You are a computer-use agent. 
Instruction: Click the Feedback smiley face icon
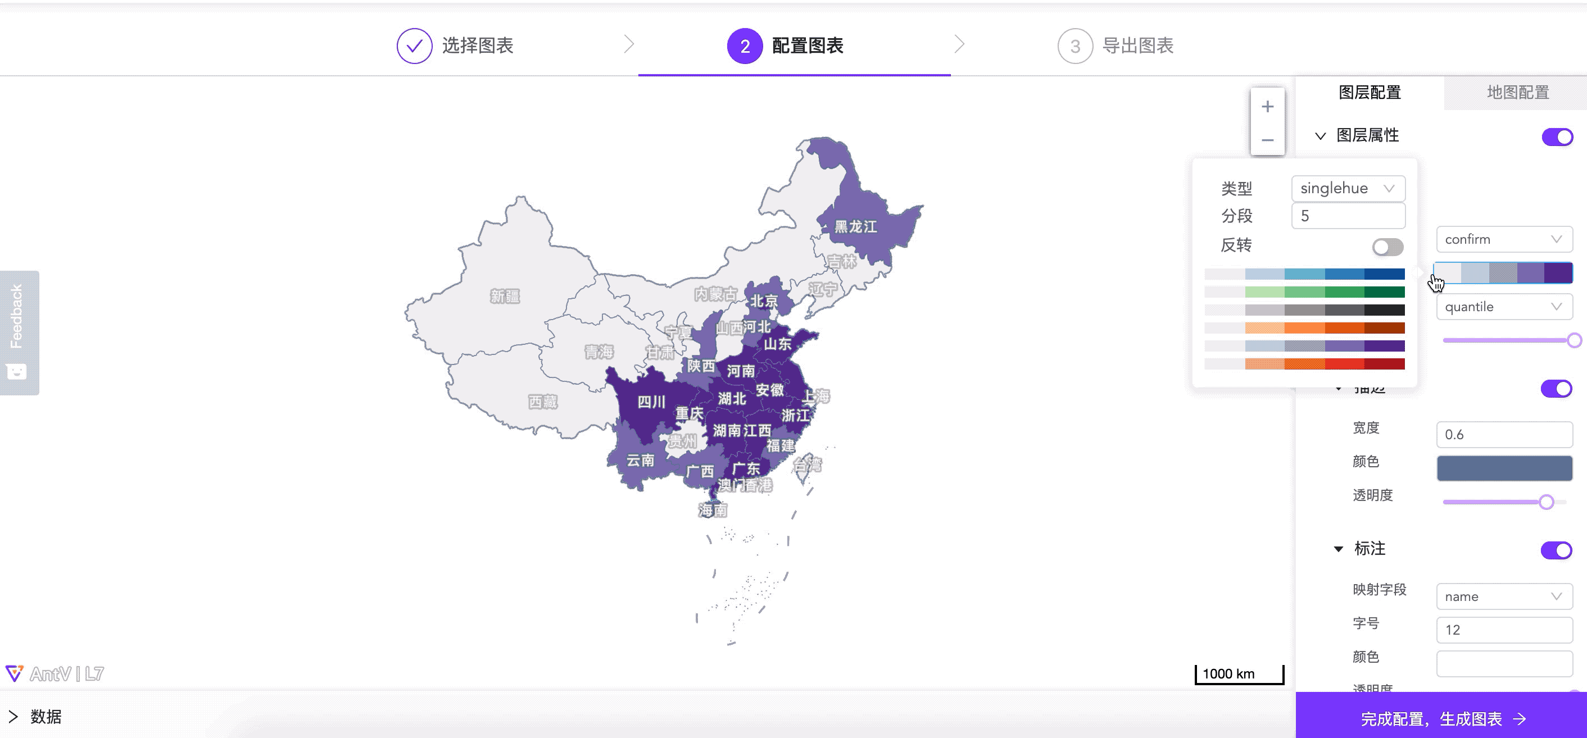17,371
